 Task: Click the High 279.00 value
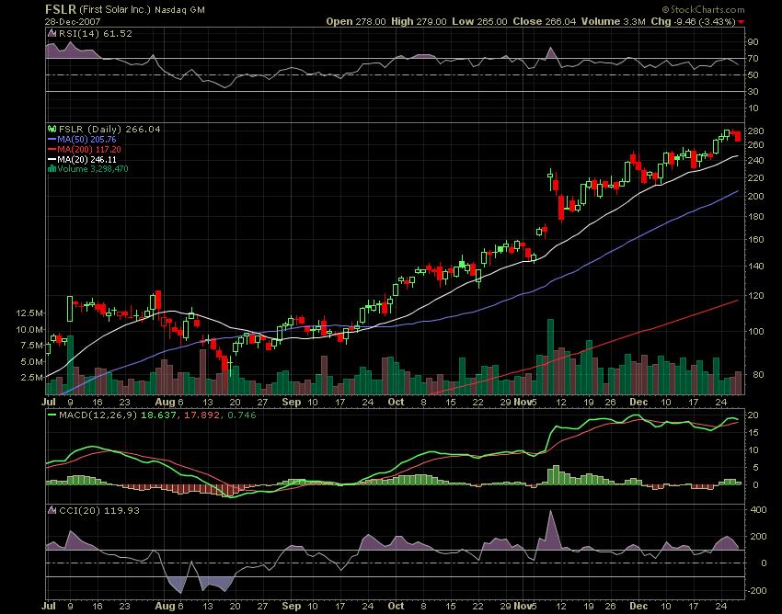click(x=419, y=21)
